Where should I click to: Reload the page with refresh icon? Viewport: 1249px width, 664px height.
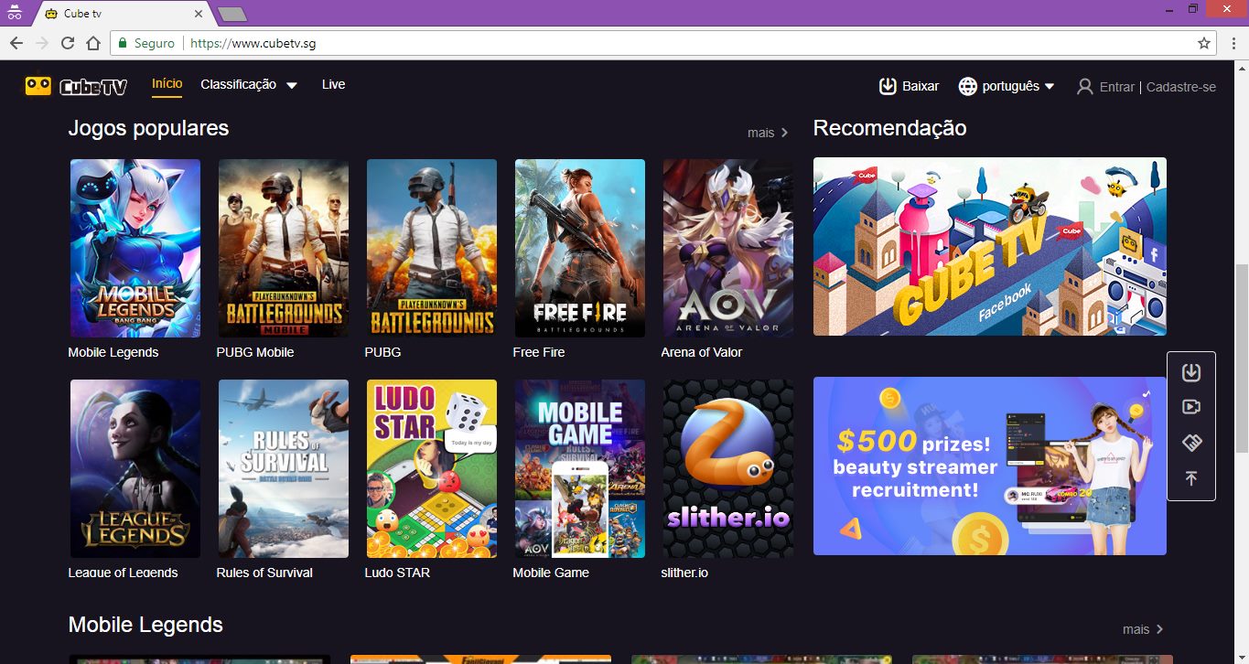(x=68, y=43)
